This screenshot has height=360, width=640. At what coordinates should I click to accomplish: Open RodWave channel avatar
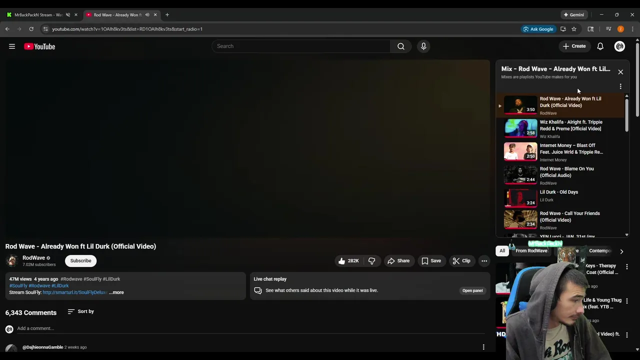pos(12,260)
